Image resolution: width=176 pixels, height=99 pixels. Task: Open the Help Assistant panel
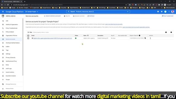pos(168,16)
